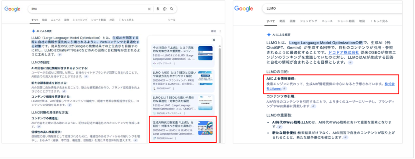The width and height of the screenshot is (415, 159).
Task: Open three-dot menu beside メディアリーチ
Action: coord(174,64)
